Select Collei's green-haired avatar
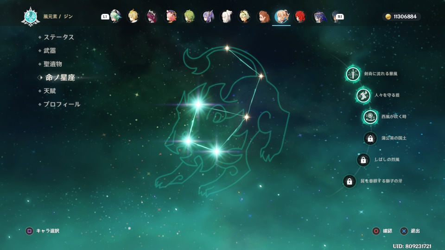This screenshot has width=445, height=250. [x=189, y=17]
